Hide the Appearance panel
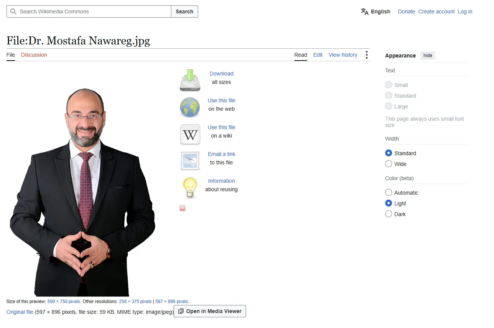This screenshot has width=494, height=328. (428, 56)
